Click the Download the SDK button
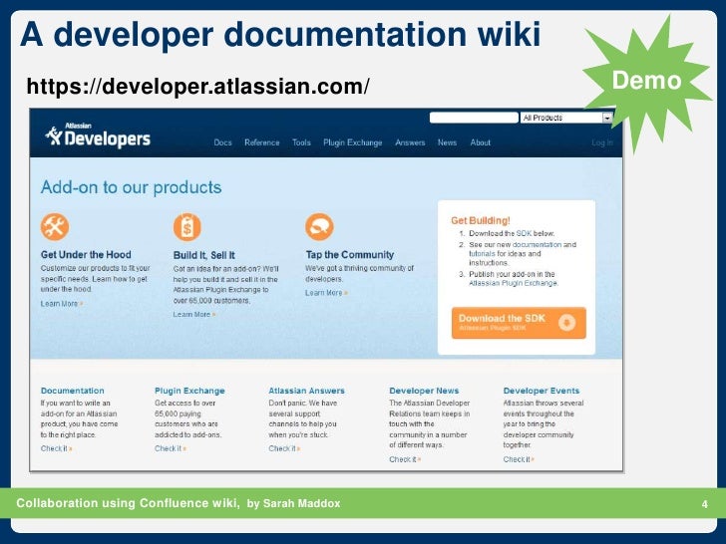The width and height of the screenshot is (726, 544). [x=519, y=323]
